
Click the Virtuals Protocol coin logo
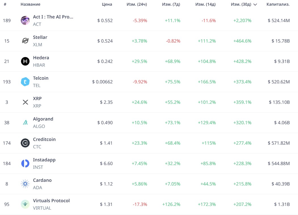click(x=25, y=204)
